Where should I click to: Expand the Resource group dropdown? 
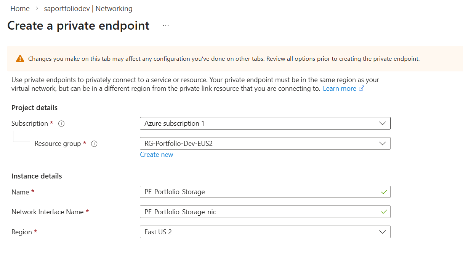click(265, 144)
